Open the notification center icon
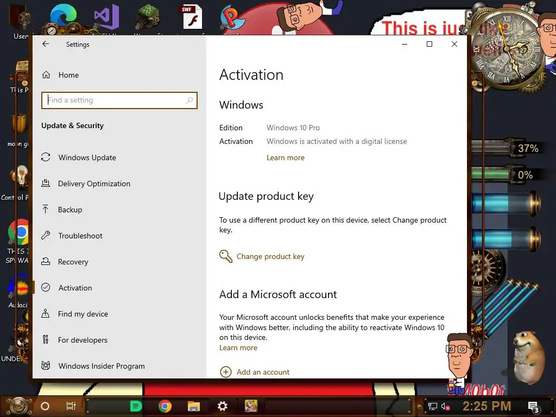This screenshot has width=556, height=417. point(534,407)
